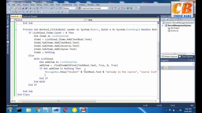Pin the Properties panel auto-hide button
Image resolution: width=202 pixels, height=113 pixels.
click(191, 60)
